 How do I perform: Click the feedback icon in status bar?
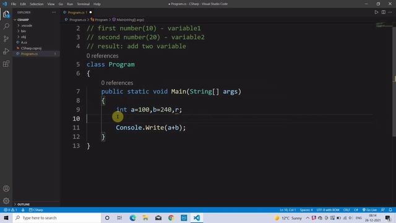[383, 210]
